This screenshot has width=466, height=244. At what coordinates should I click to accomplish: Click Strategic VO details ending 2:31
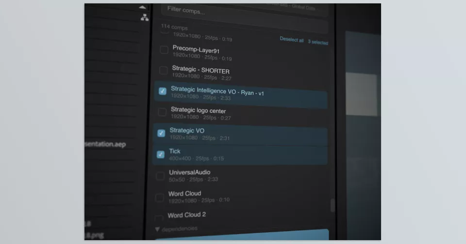click(200, 138)
